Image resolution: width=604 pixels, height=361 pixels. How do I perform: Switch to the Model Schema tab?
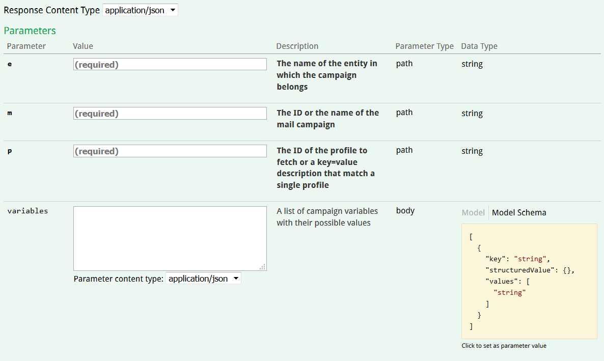point(519,212)
